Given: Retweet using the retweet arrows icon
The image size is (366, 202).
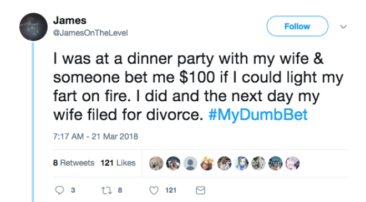Looking at the screenshot, I should (x=106, y=190).
